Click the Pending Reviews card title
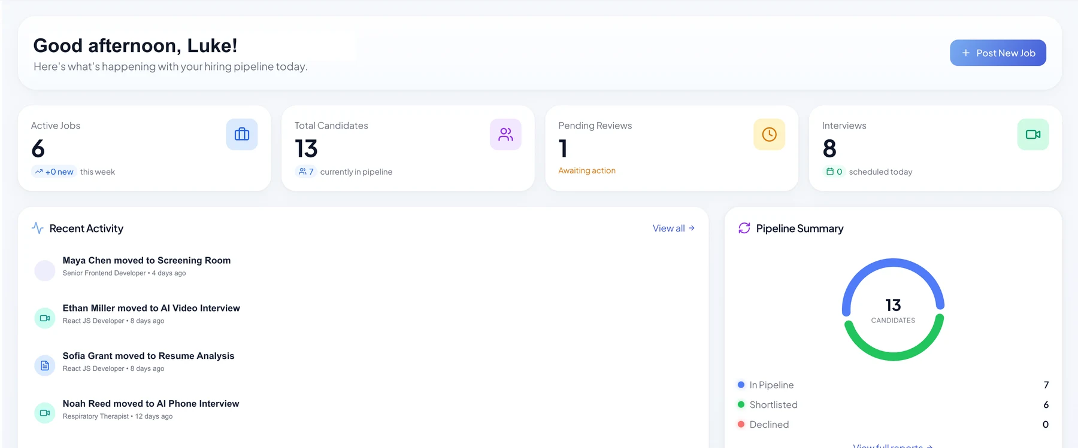 point(595,126)
